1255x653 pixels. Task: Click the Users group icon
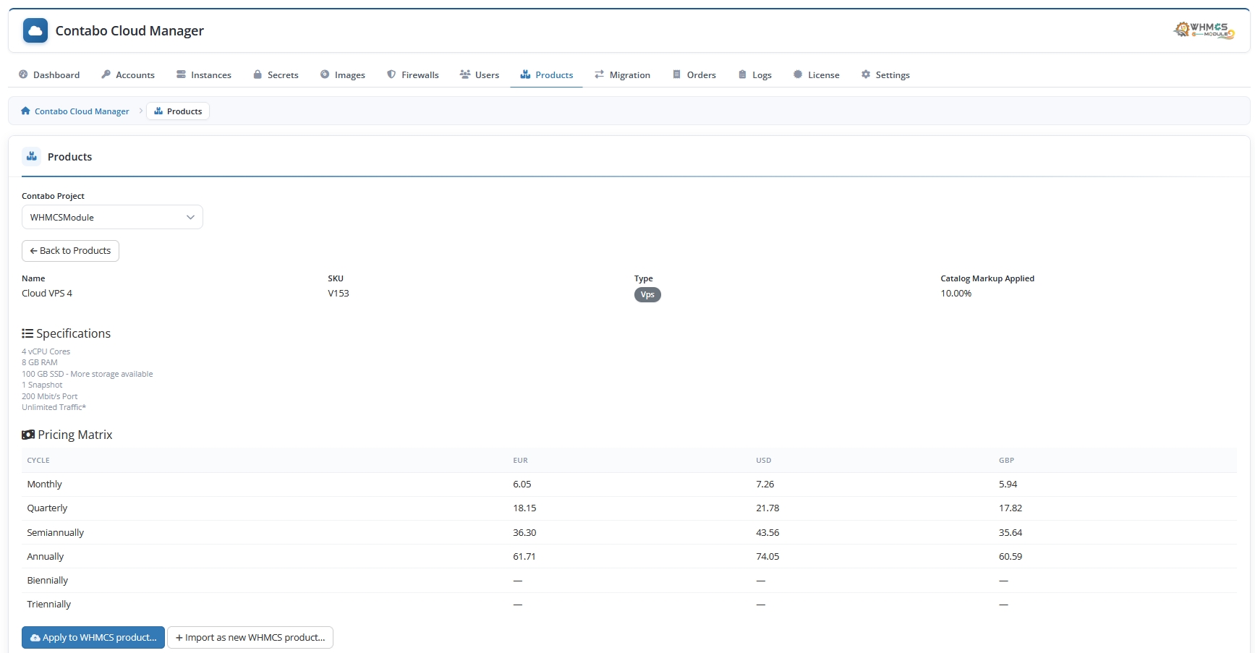click(x=465, y=74)
